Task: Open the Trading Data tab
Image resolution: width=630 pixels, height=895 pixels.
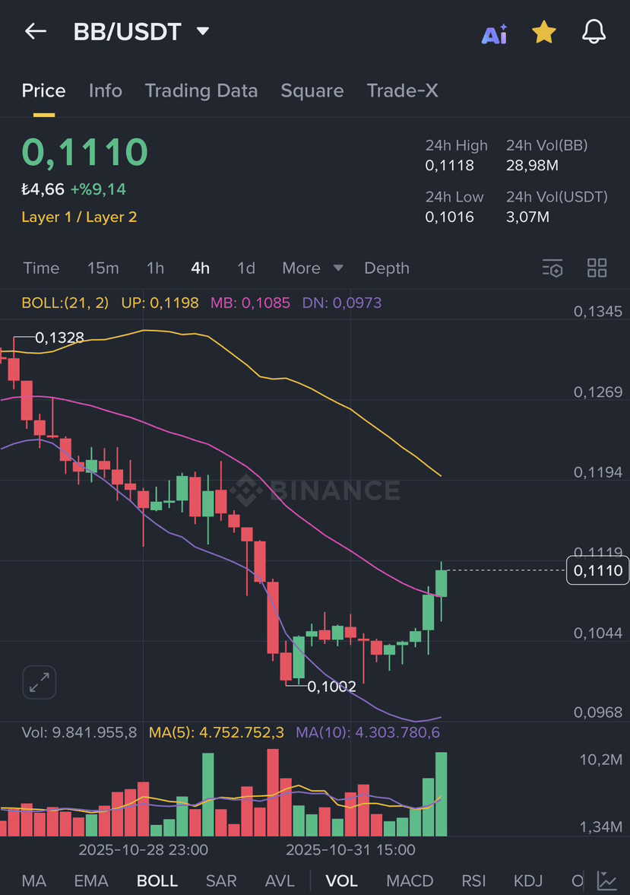Action: pos(201,90)
